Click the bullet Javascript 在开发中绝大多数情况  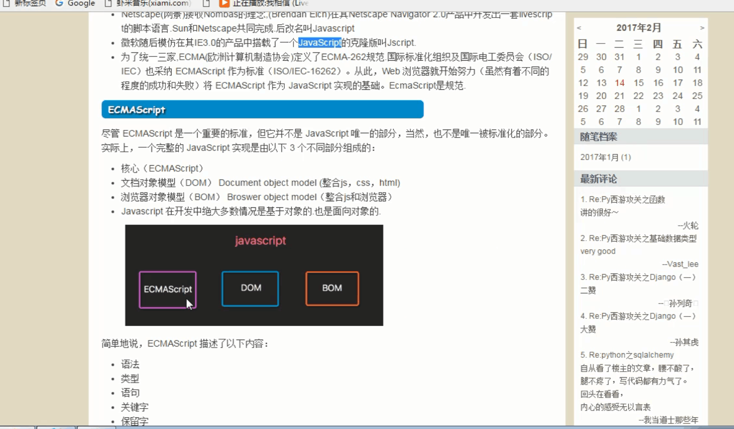[251, 211]
